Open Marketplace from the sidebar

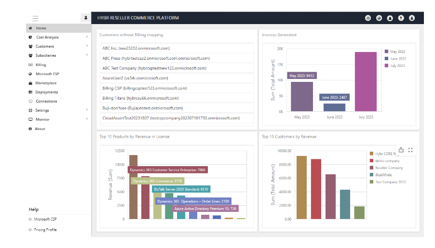coord(46,83)
